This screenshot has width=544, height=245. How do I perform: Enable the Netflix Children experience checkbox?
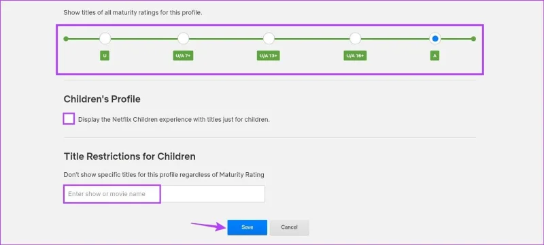69,119
